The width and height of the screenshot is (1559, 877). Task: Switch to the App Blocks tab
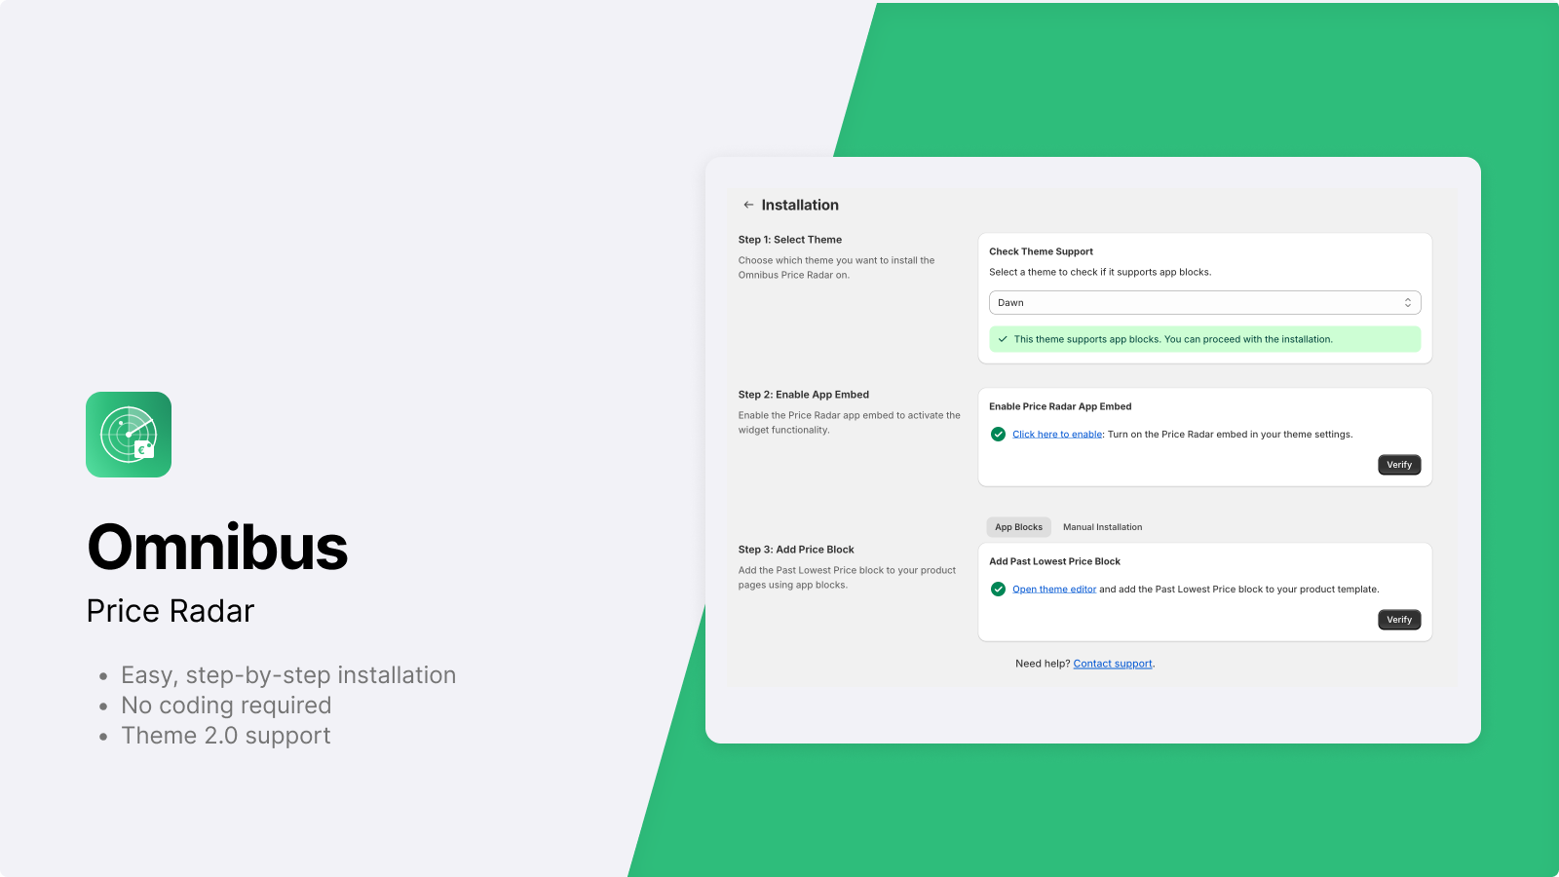[x=1018, y=527]
